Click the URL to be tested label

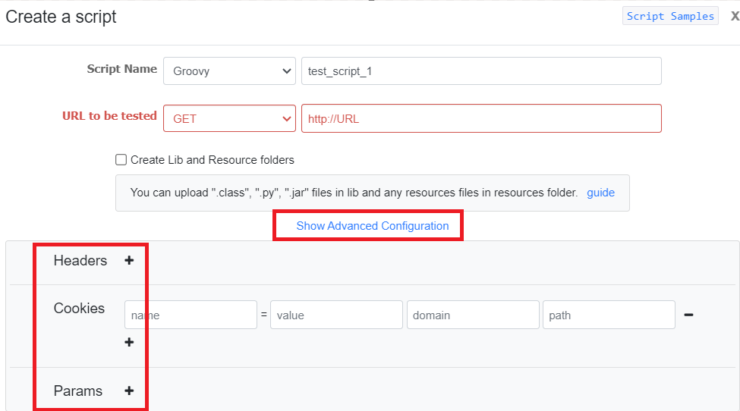[109, 116]
